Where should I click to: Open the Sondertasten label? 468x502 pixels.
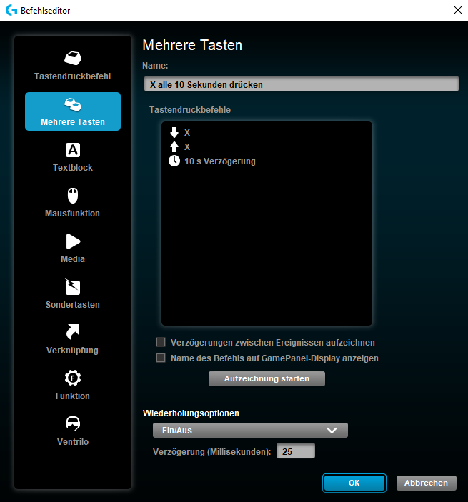tap(73, 304)
